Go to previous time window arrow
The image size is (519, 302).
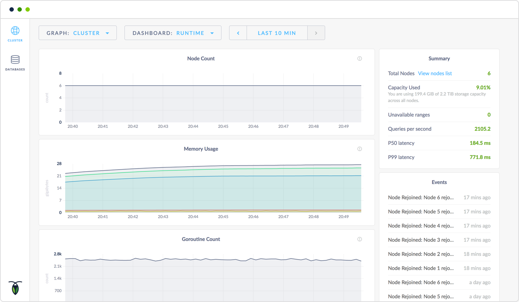pos(238,33)
